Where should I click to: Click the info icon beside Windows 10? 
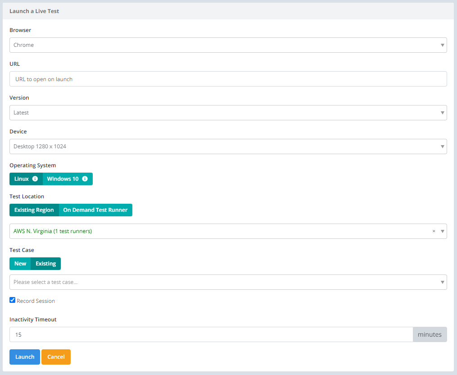[x=85, y=179]
